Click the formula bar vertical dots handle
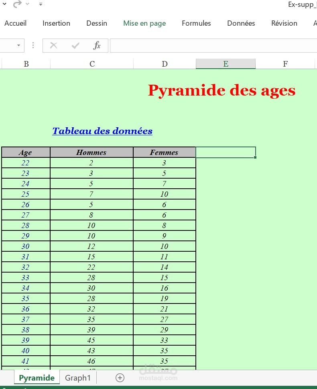The image size is (317, 389). point(33,45)
